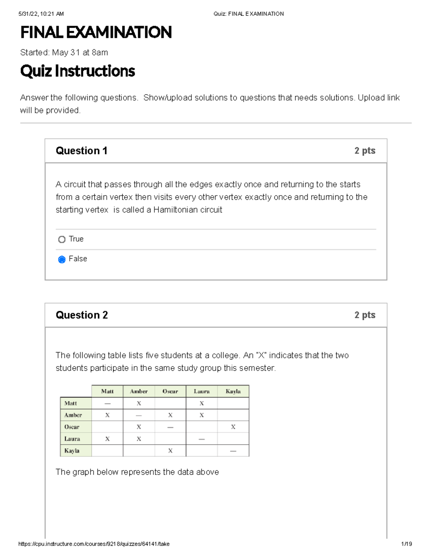Select the "True" answer option

click(76, 239)
